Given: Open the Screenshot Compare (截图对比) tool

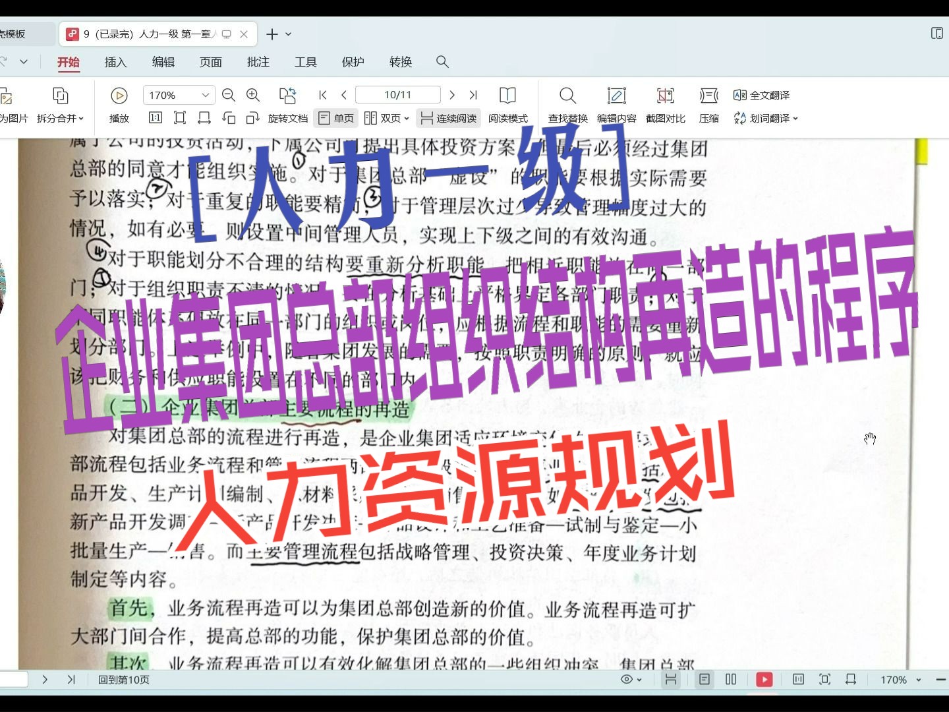Looking at the screenshot, I should point(665,105).
